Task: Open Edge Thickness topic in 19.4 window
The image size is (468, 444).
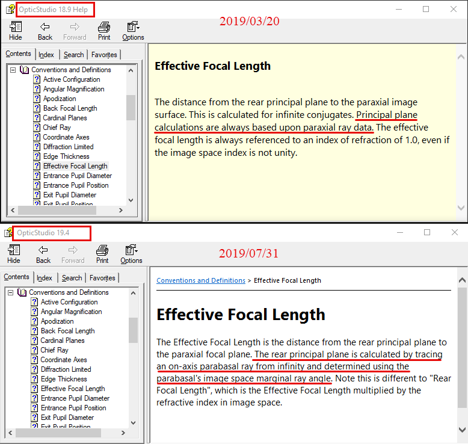Action: point(64,379)
